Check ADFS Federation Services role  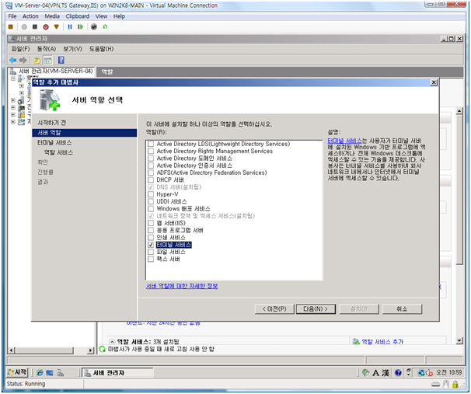coord(151,173)
